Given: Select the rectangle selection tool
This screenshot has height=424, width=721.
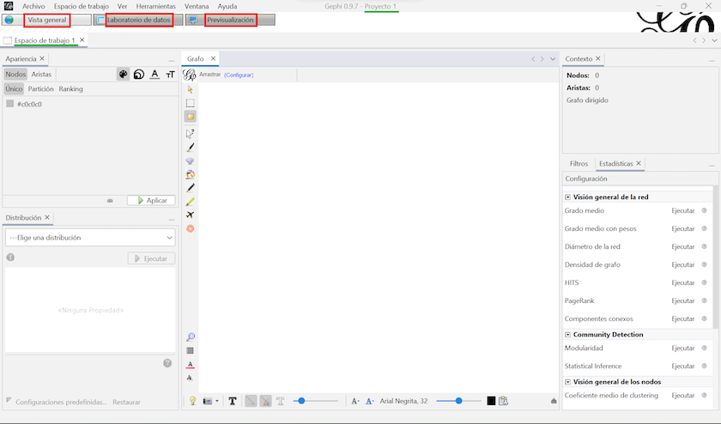Looking at the screenshot, I should coord(191,103).
